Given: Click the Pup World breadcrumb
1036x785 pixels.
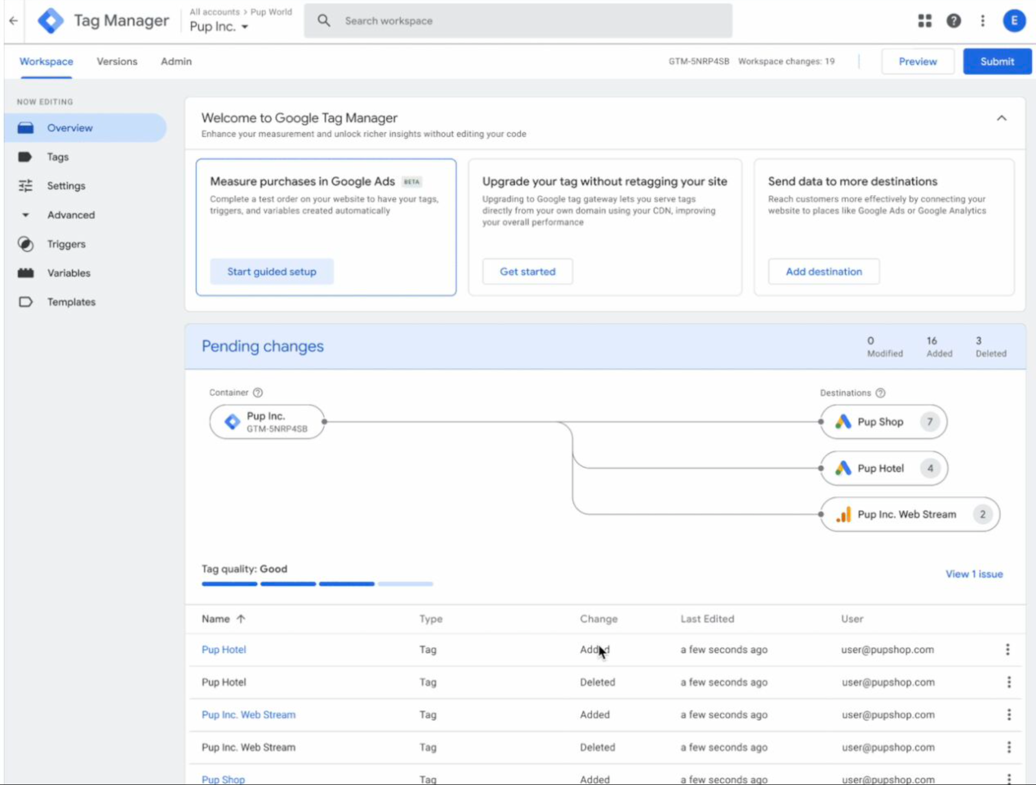Looking at the screenshot, I should [x=271, y=11].
